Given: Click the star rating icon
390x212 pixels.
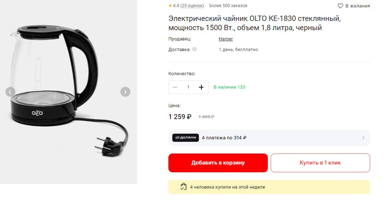Looking at the screenshot, I should [170, 5].
